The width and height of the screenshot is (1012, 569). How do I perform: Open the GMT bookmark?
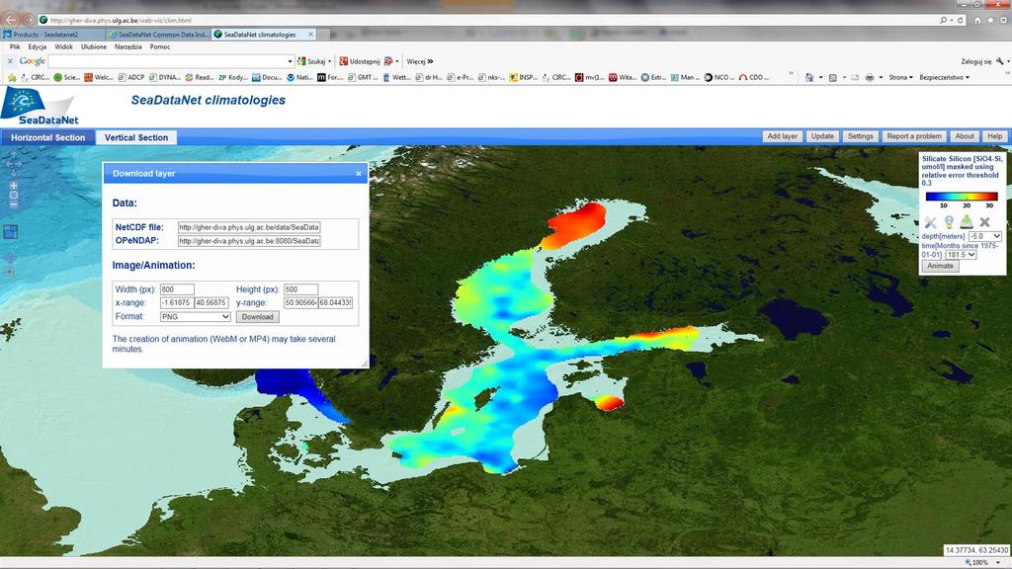coord(364,77)
